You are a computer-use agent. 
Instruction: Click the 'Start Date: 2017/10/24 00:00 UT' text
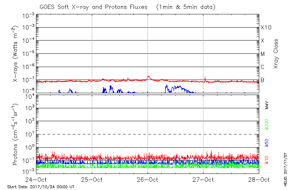[x=41, y=187]
